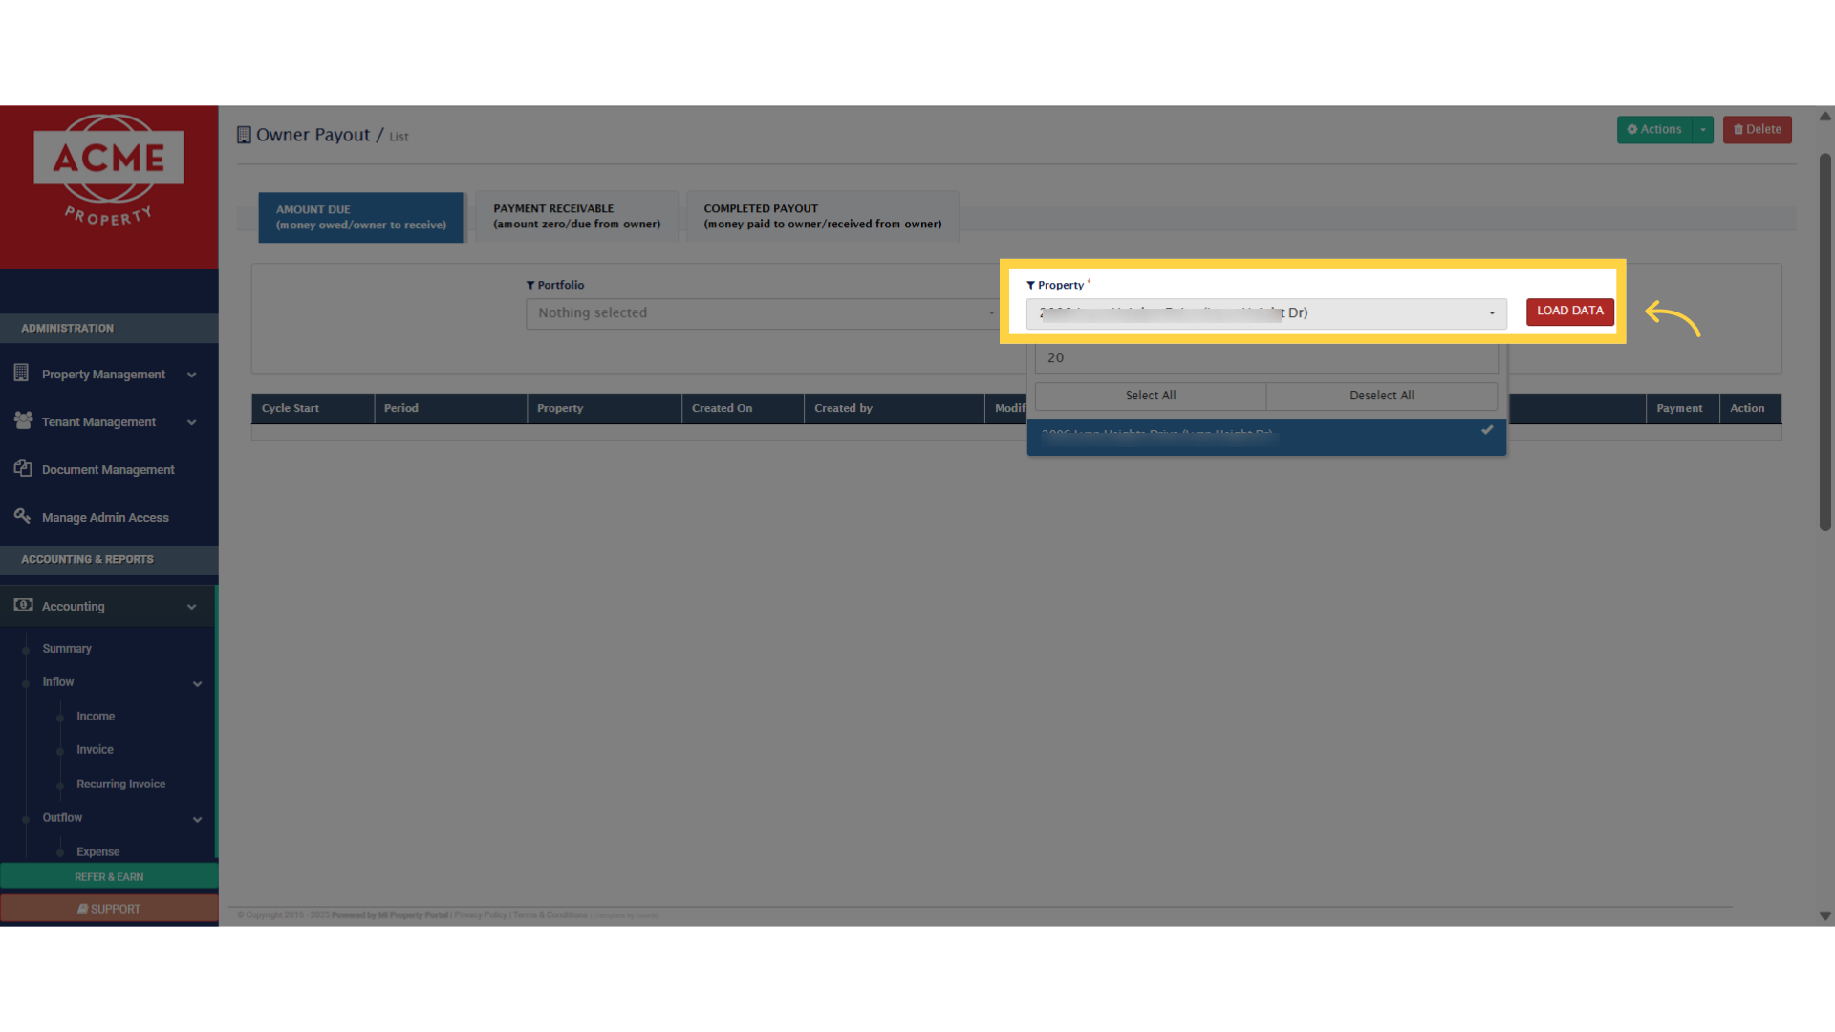This screenshot has width=1835, height=1032.
Task: Click the ACME Property logo
Action: [x=109, y=172]
